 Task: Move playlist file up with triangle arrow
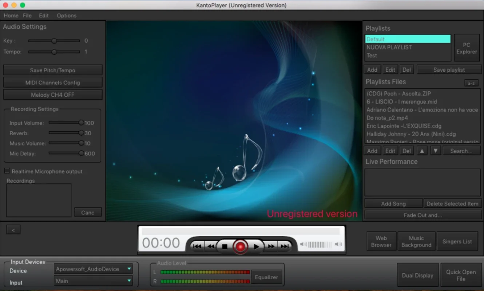(422, 151)
